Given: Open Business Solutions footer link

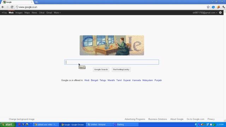Looking at the screenshot, I should point(157,119).
